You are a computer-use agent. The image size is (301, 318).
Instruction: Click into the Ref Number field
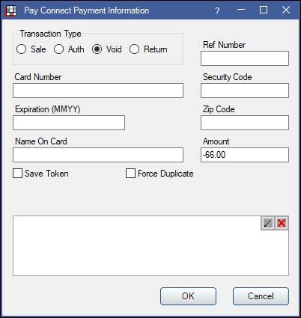pos(245,58)
